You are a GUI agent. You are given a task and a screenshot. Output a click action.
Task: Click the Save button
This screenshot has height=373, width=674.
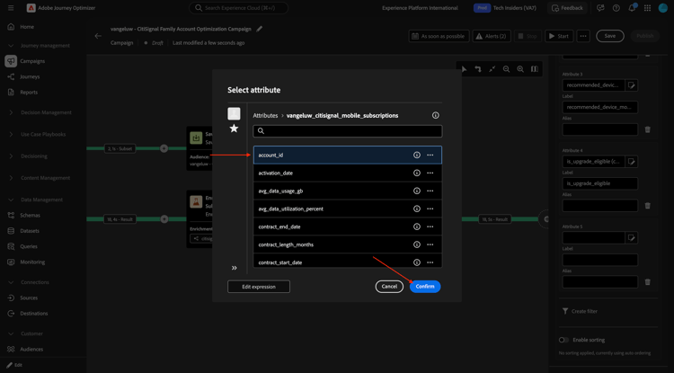click(x=610, y=36)
